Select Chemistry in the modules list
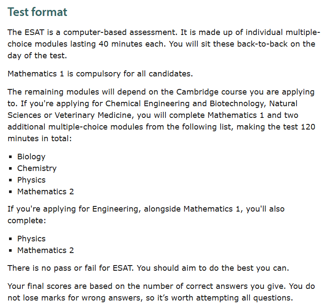 37,168
